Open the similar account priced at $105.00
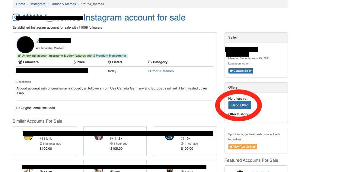The width and height of the screenshot is (338, 172). (115, 141)
